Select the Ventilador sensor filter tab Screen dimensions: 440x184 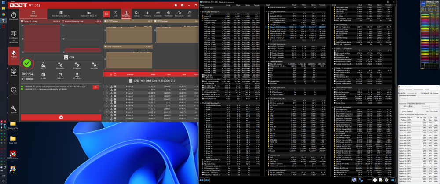point(169,14)
